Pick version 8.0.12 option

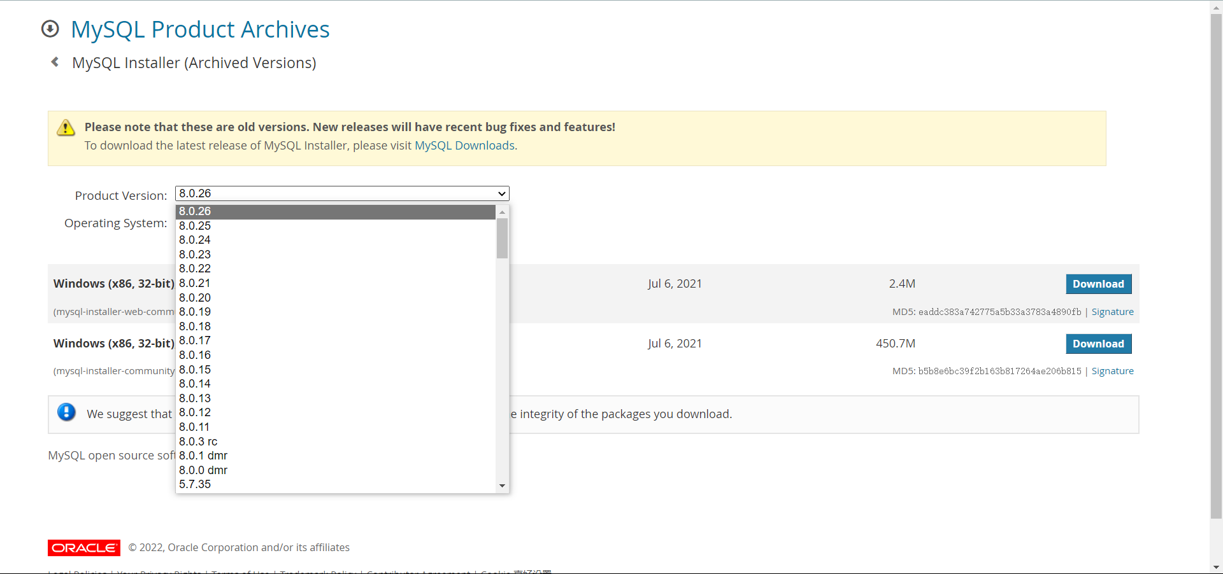[x=336, y=412]
